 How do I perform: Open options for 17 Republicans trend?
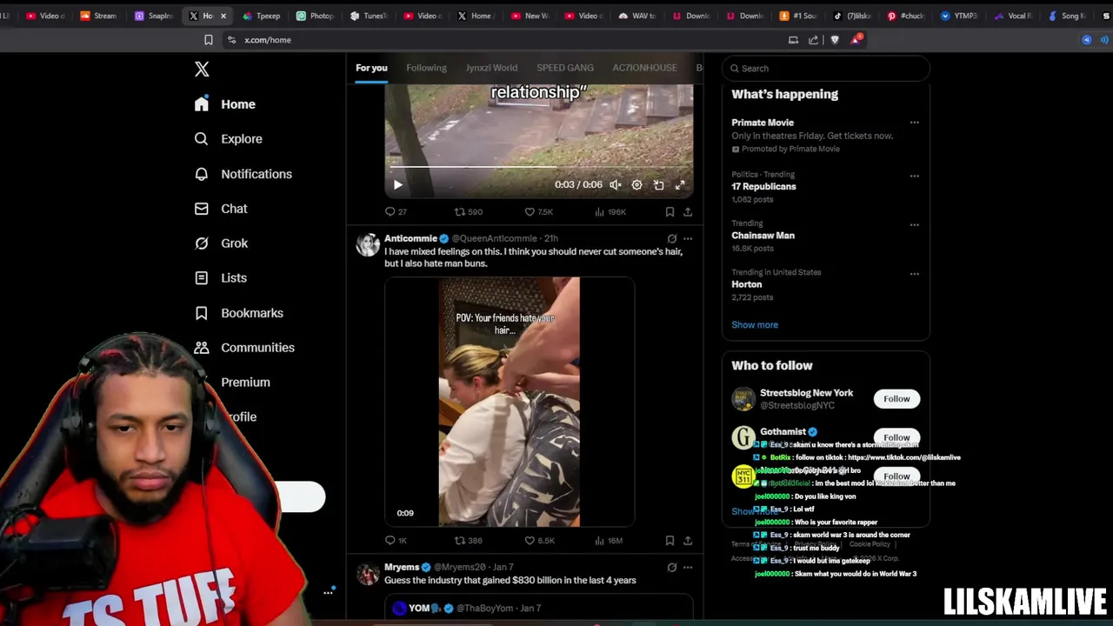point(914,176)
